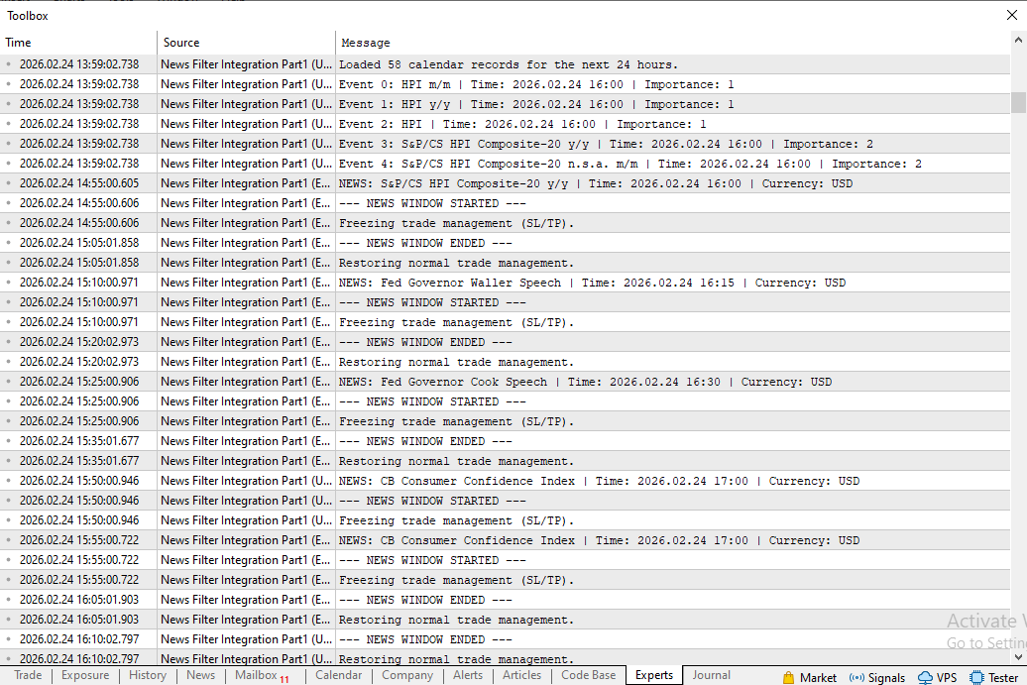The width and height of the screenshot is (1027, 685).
Task: Select the 15:25:00.906 Freezing trade management row
Action: pos(505,421)
